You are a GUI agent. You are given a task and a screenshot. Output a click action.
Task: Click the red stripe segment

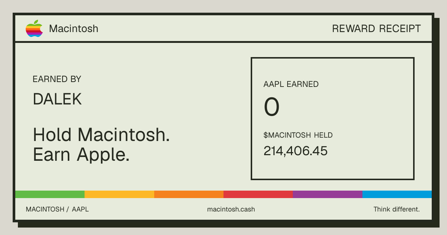click(258, 194)
